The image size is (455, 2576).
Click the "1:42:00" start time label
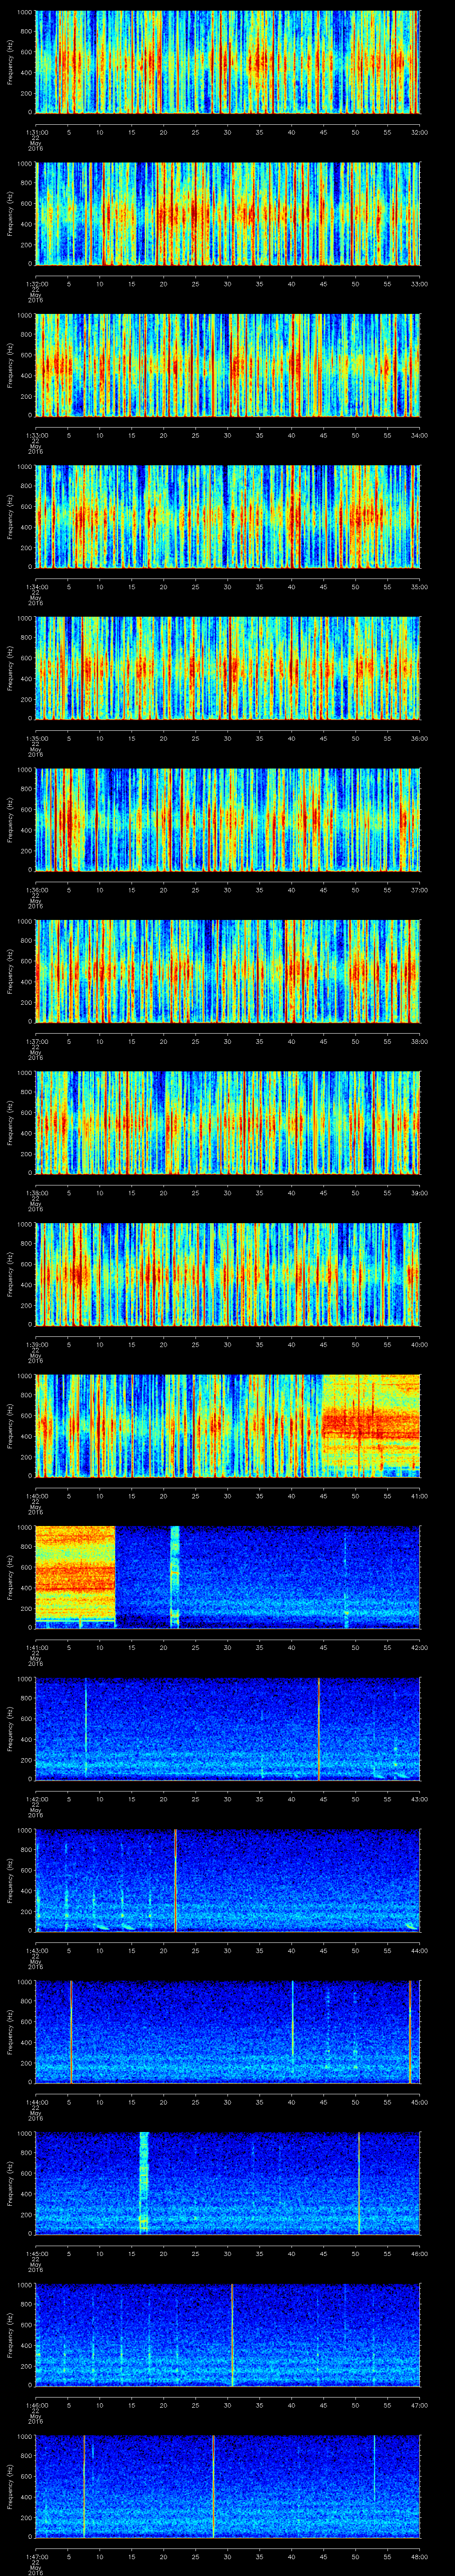(36, 1799)
